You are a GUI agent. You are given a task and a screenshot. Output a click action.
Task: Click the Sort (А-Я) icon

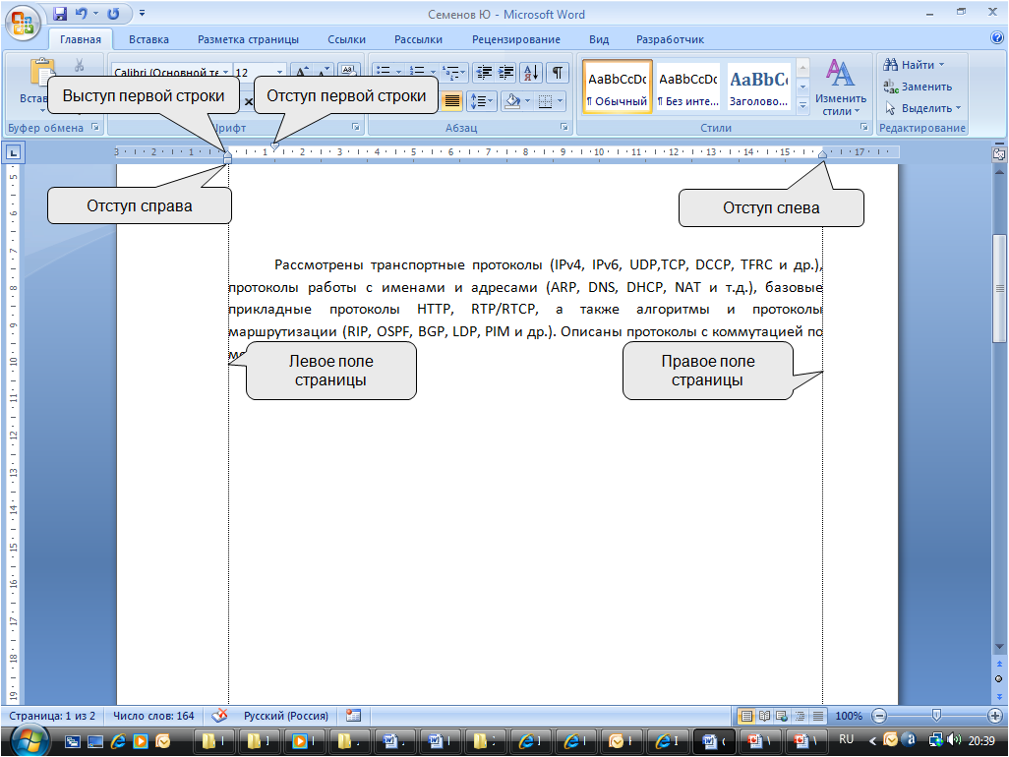tap(530, 73)
